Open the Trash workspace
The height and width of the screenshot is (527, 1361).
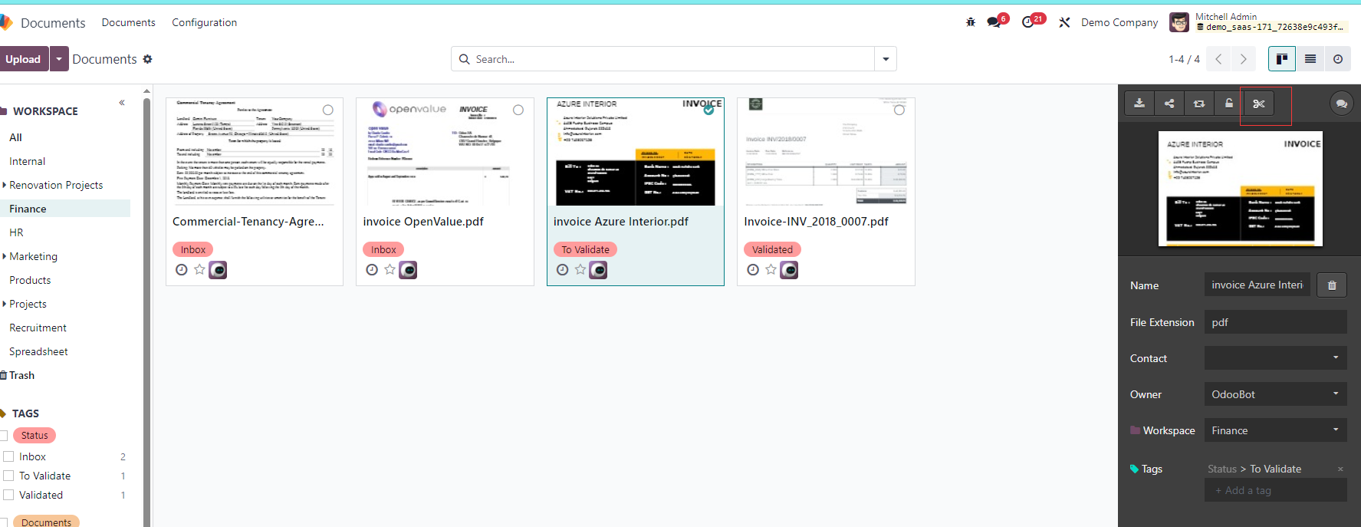(x=21, y=375)
